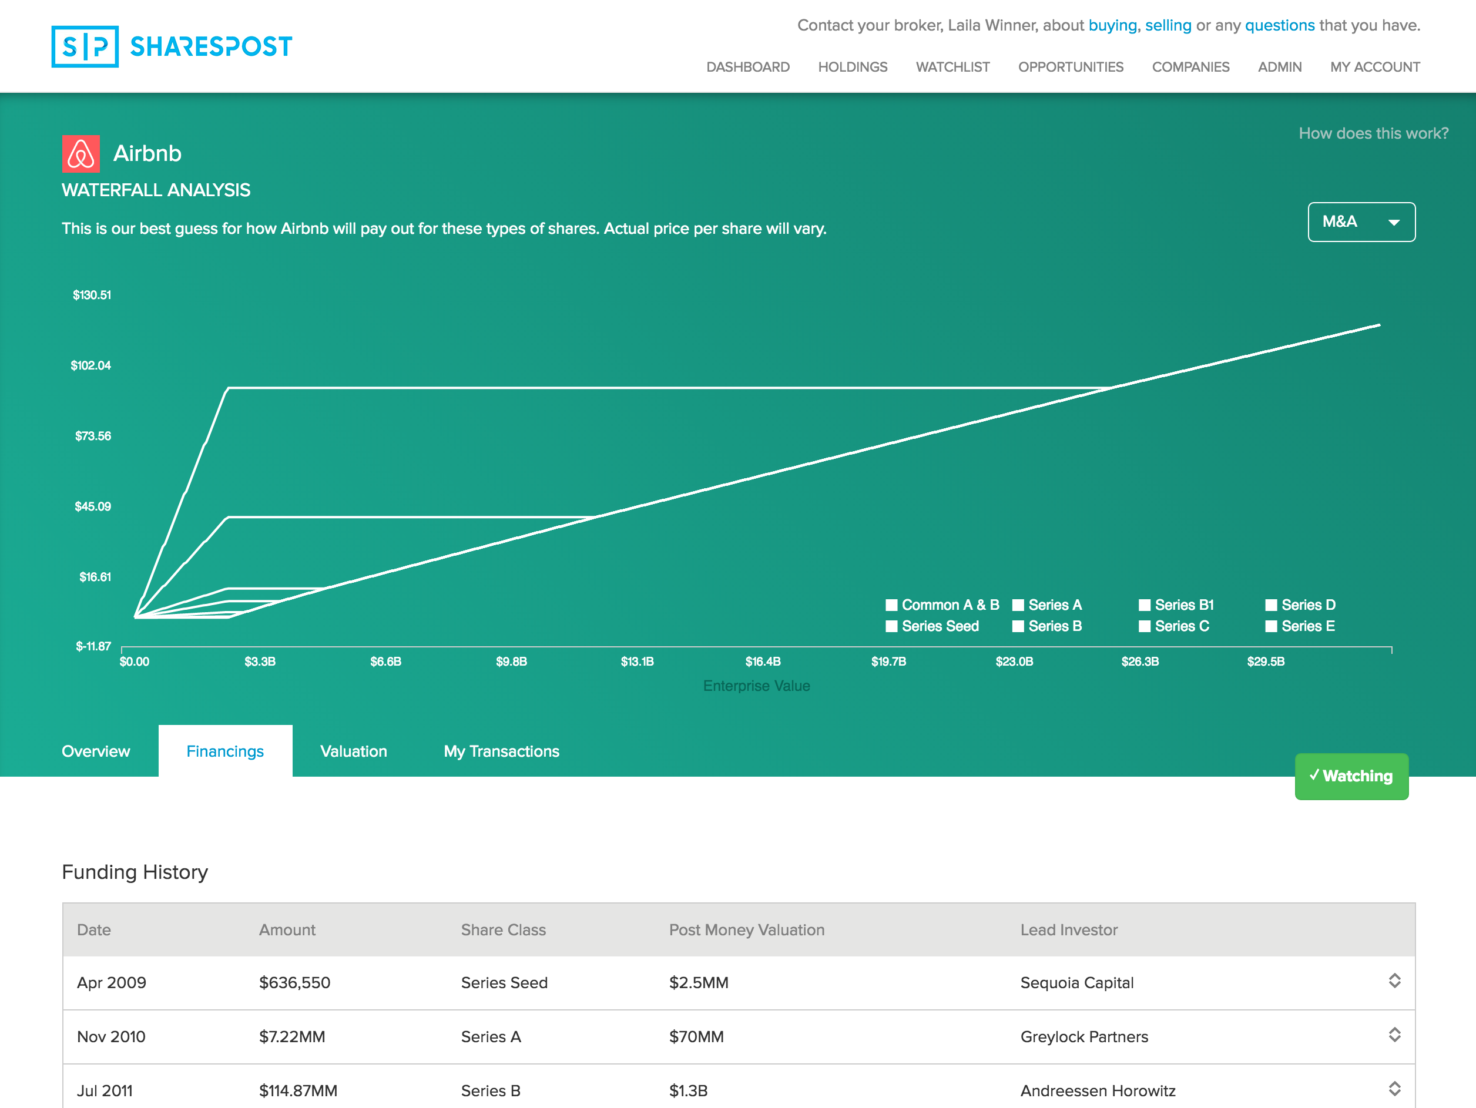Image resolution: width=1476 pixels, height=1108 pixels.
Task: Click the $114.87MM amount cell
Action: coord(298,1090)
